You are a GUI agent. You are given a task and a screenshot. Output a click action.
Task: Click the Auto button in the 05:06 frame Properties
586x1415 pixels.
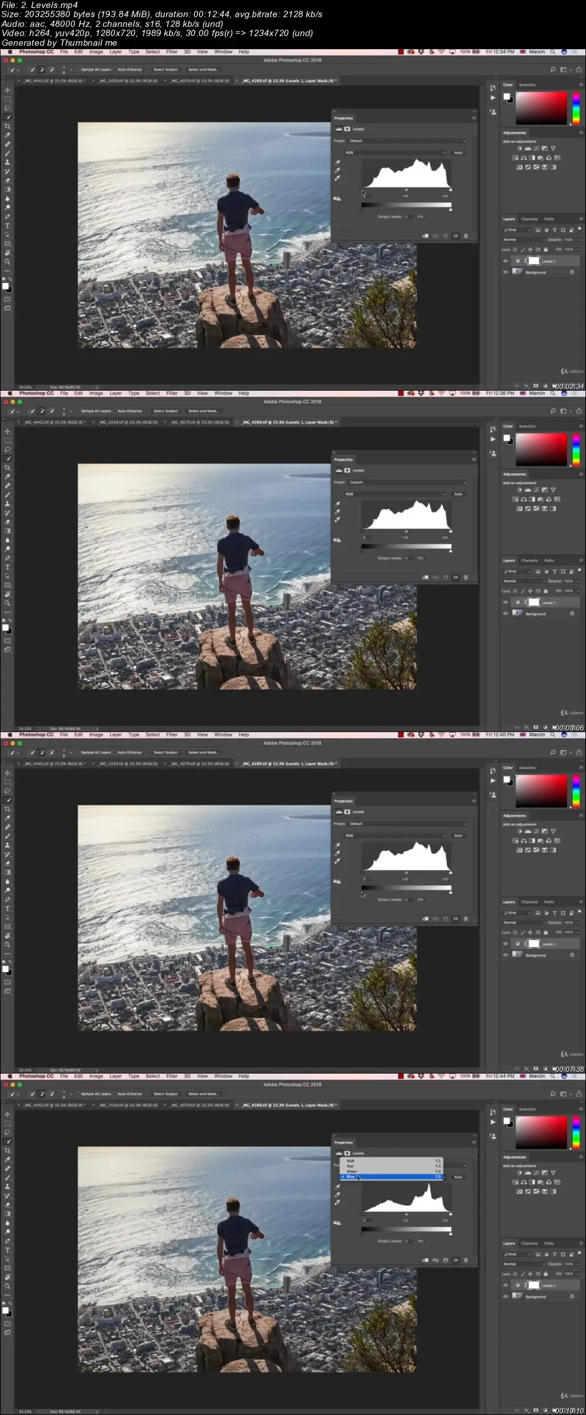pyautogui.click(x=458, y=494)
